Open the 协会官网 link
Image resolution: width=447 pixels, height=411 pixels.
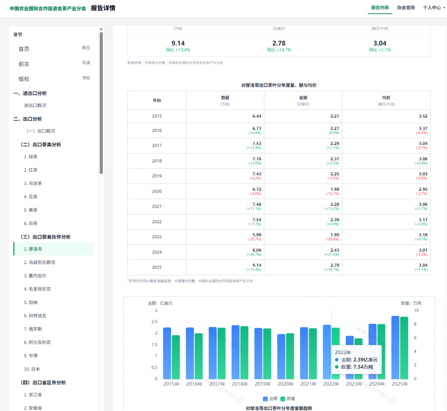[406, 8]
